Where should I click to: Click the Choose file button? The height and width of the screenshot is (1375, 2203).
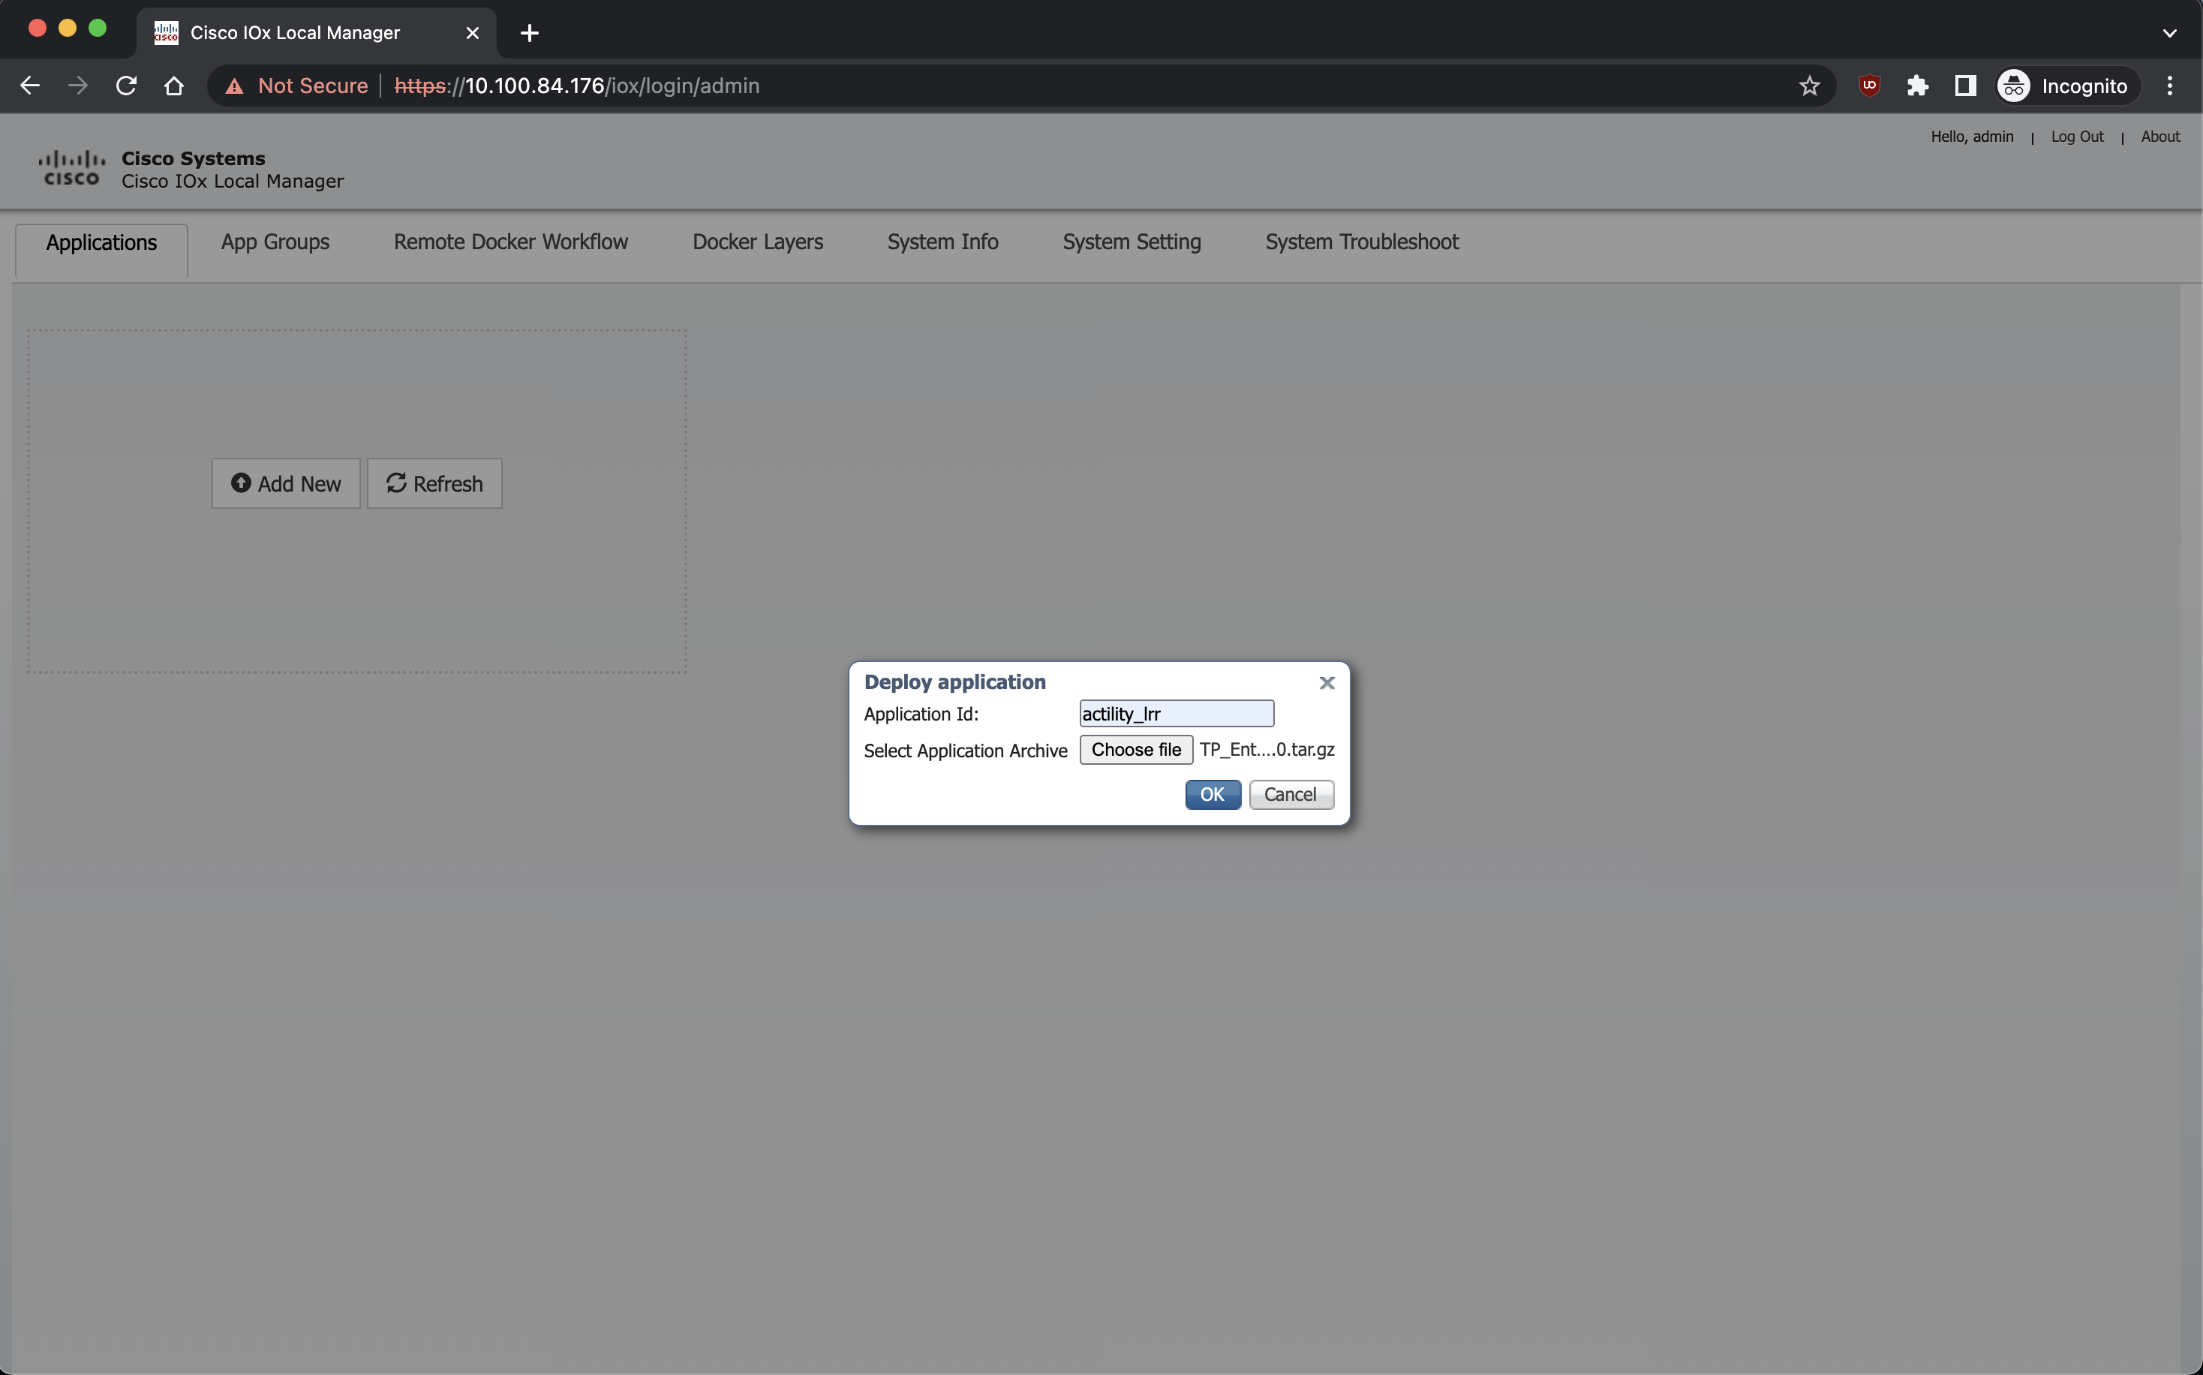point(1135,749)
